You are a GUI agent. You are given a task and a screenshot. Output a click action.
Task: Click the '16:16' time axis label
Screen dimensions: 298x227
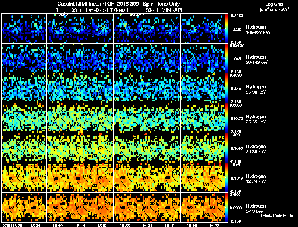[x=192, y=226]
